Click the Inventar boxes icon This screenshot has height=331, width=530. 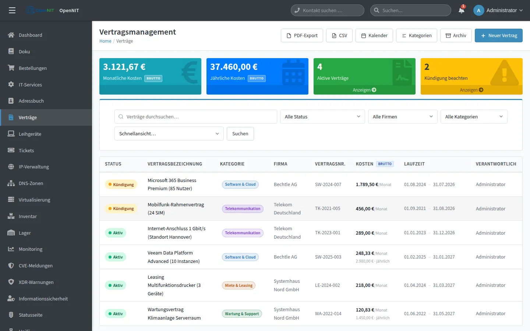11,216
